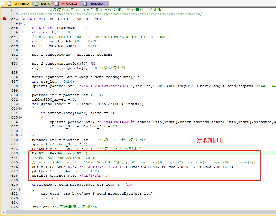Screen dimensions: 276x216
Task: Click on *pAnthor_Str pointer declaration at line 596
Action: point(60,77)
